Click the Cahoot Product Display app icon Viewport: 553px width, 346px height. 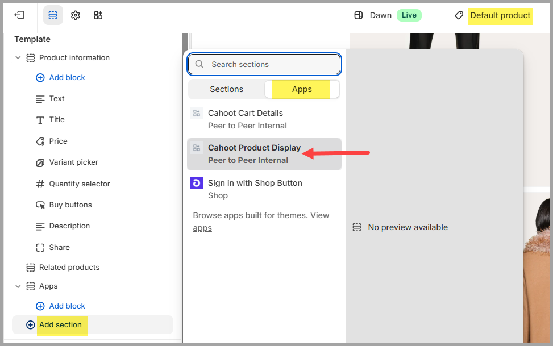(x=197, y=148)
